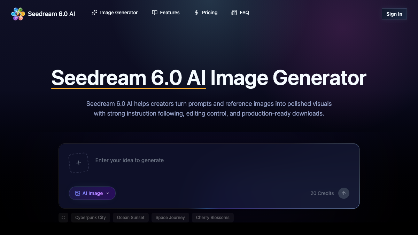Click the book icon beside Features
This screenshot has width=418, height=235.
pos(155,13)
